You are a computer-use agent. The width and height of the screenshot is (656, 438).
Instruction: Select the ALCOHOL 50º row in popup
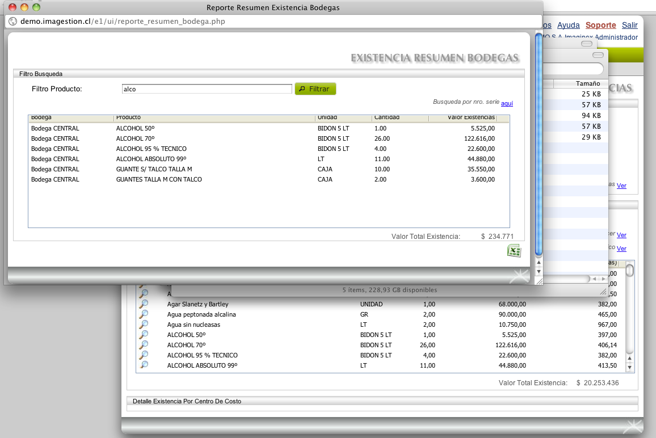click(268, 128)
